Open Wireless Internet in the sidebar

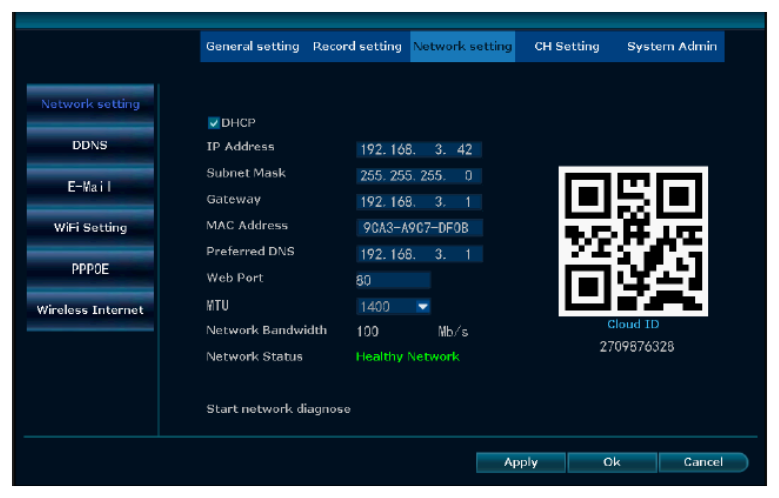[x=90, y=310]
